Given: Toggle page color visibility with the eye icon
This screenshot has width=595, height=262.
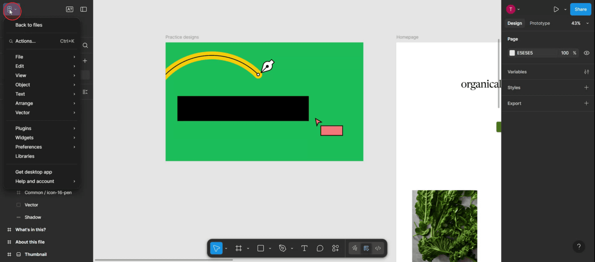Looking at the screenshot, I should pyautogui.click(x=587, y=53).
